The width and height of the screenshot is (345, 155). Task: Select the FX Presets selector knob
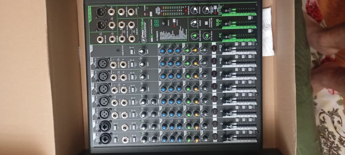point(163,23)
